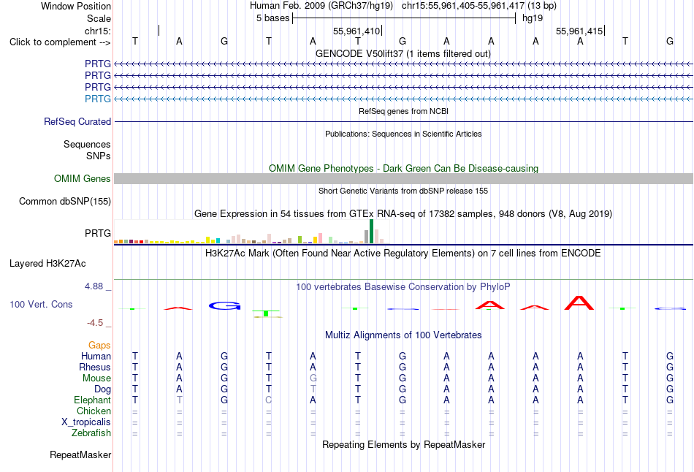Click the big blue G conservation logo
The width and height of the screenshot is (694, 472).
(x=224, y=305)
